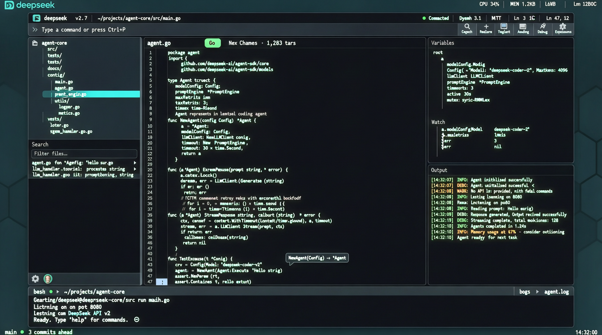602x335 pixels.
Task: Open logger.go in the file tree
Action: [69, 107]
